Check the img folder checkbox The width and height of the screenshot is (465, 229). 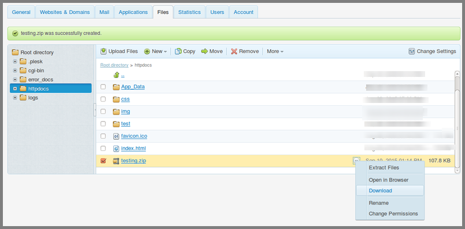[103, 112]
